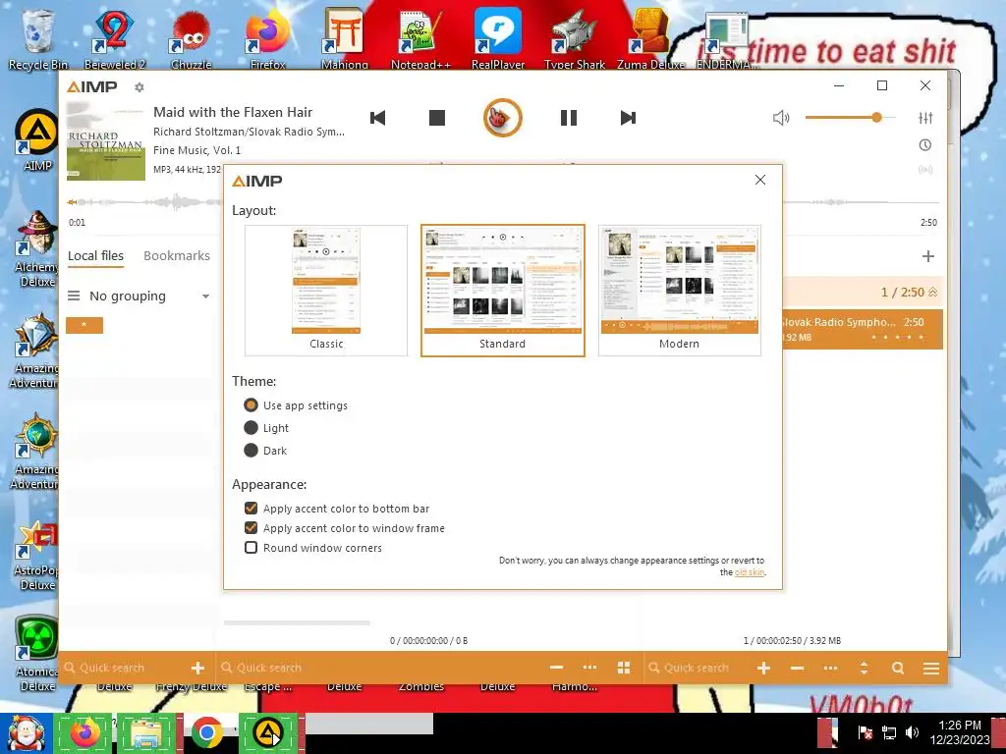Mute the volume speaker icon

pyautogui.click(x=781, y=118)
